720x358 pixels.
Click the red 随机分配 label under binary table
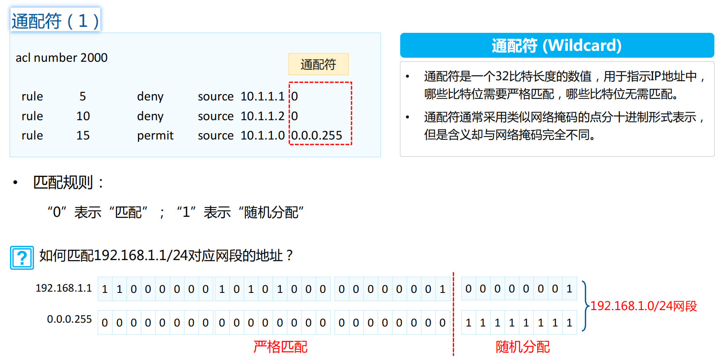coord(523,347)
